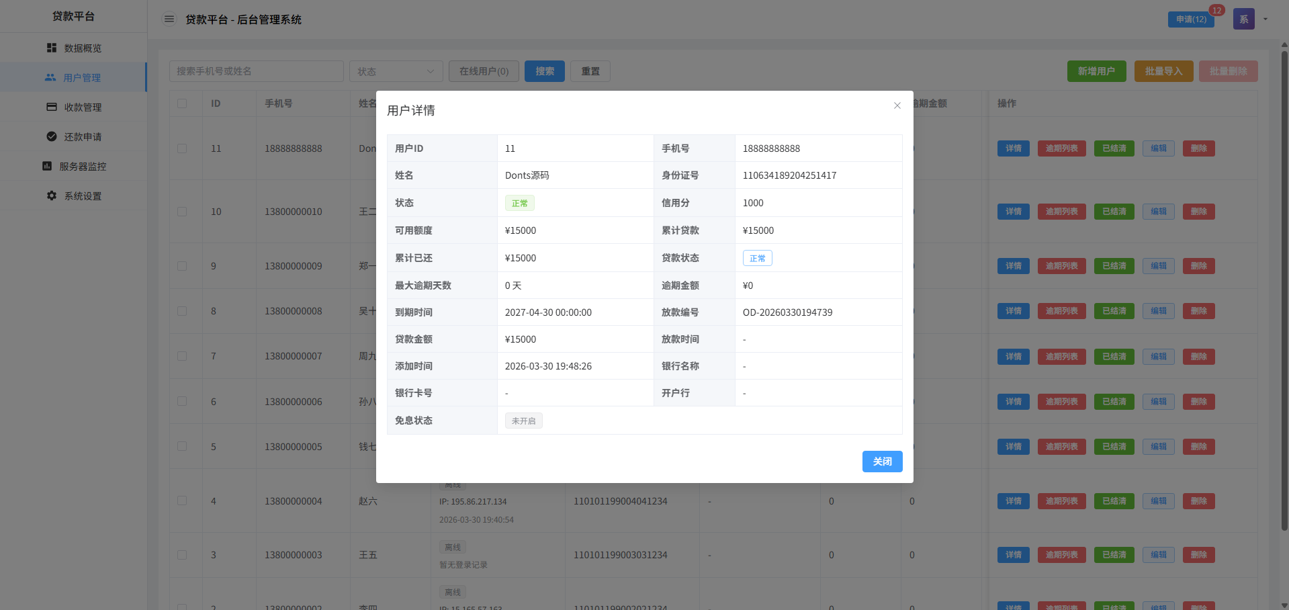Click the 申请(12) notification button
1289x610 pixels.
(x=1191, y=19)
